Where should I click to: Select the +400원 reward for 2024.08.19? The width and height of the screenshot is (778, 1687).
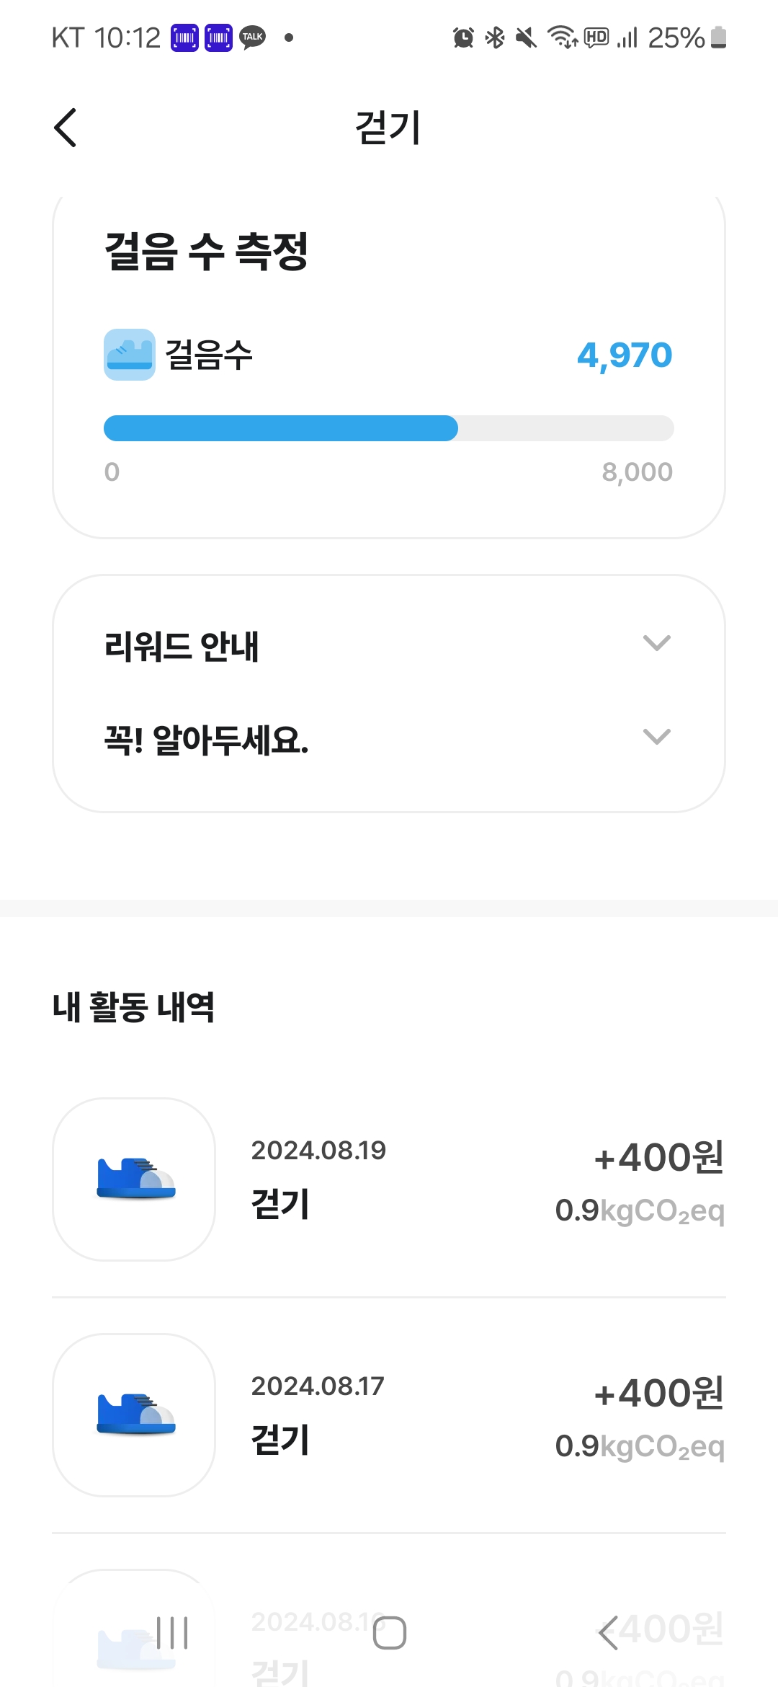click(658, 1158)
